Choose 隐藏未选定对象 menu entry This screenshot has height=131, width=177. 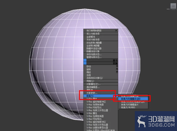pos(101,49)
